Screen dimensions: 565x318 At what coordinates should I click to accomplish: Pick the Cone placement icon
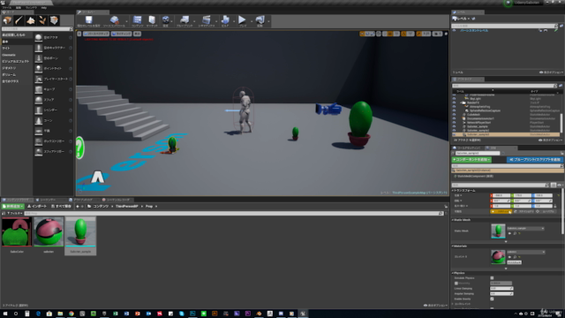pyautogui.click(x=39, y=120)
